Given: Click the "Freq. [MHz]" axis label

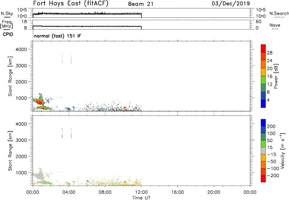Looking at the screenshot, I should 7,24.
